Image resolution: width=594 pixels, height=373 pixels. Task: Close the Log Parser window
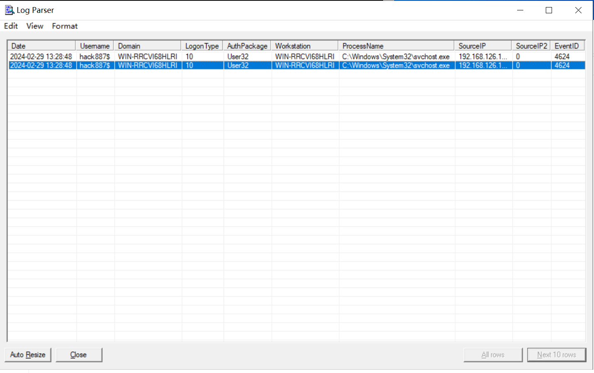[x=578, y=10]
